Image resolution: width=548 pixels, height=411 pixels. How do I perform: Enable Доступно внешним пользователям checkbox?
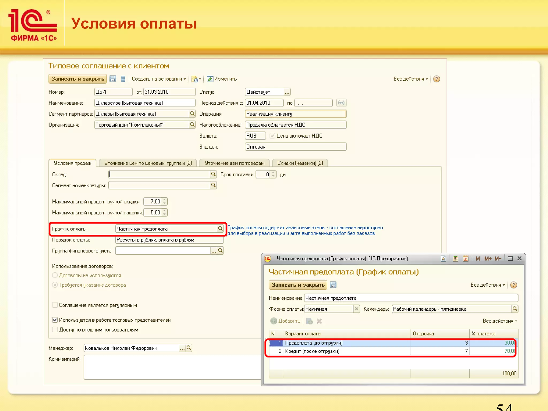(55, 329)
